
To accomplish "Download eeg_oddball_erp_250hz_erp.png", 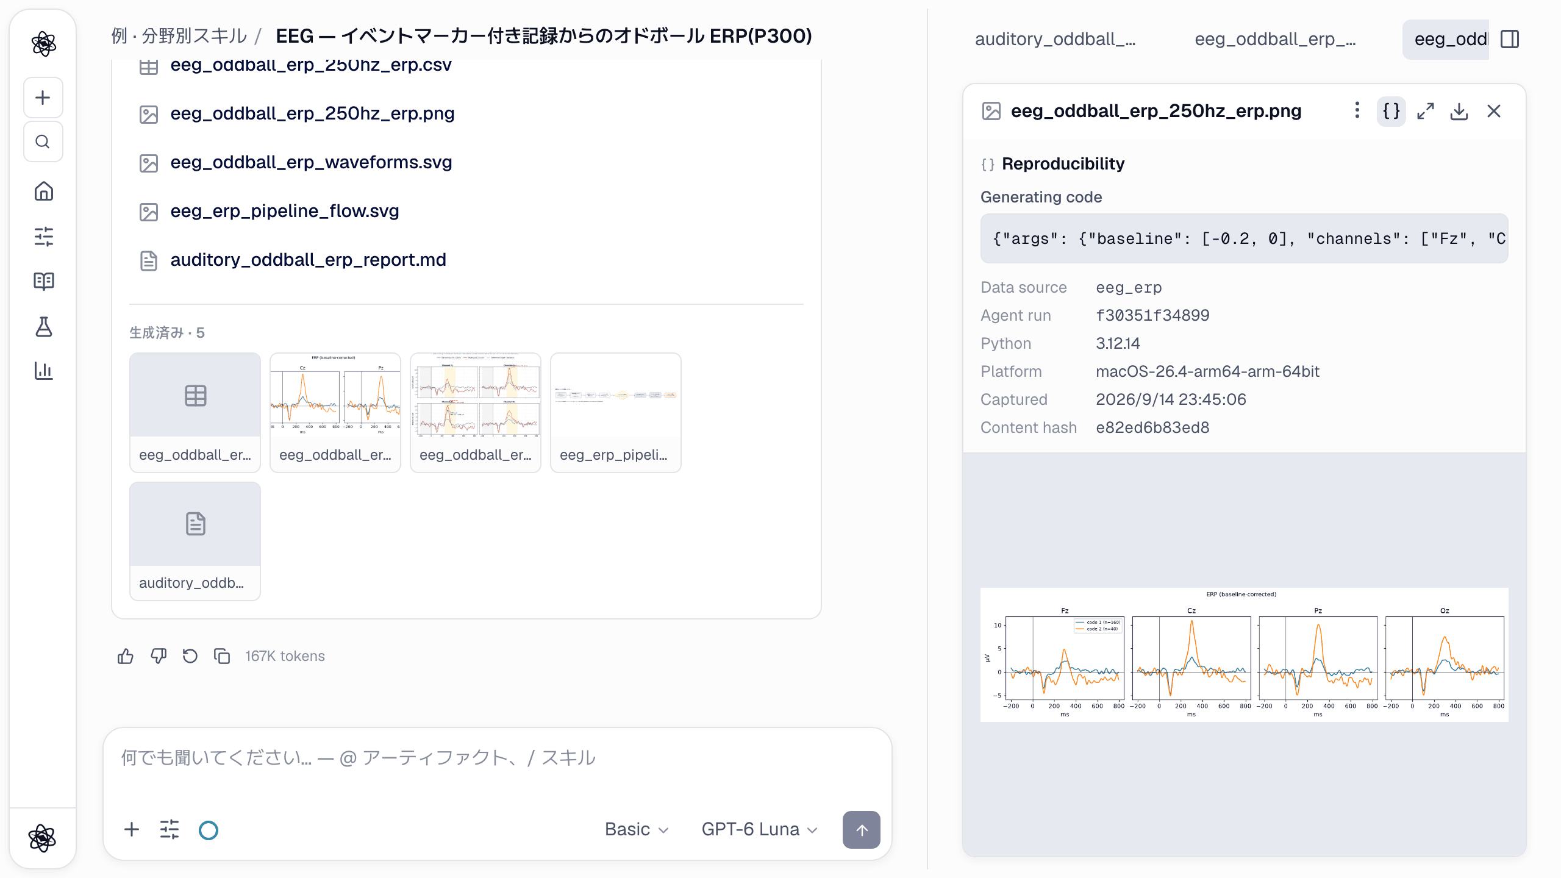I will [x=1459, y=111].
